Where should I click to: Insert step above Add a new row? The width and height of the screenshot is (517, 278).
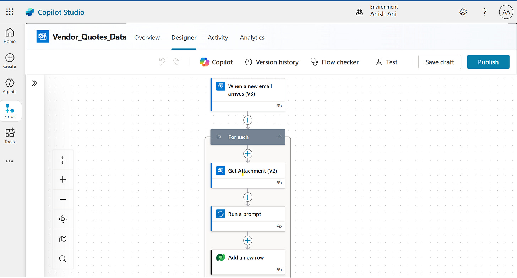tap(248, 240)
